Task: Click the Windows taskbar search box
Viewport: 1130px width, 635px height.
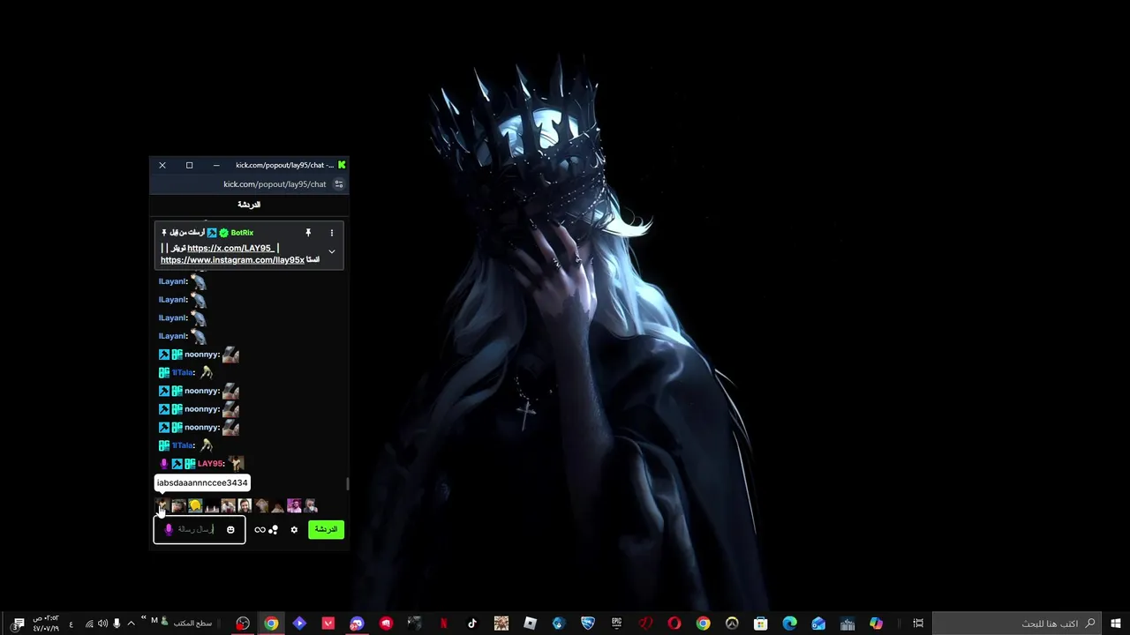Action: coord(1015,624)
